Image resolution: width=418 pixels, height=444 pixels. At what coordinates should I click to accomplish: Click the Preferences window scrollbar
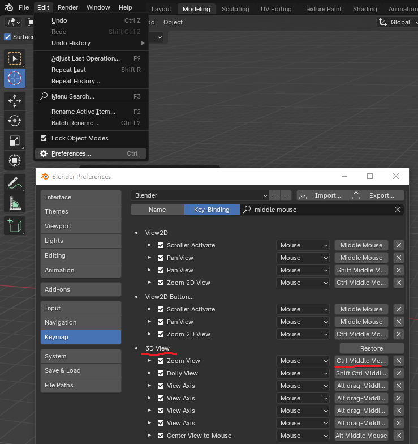pos(406,250)
